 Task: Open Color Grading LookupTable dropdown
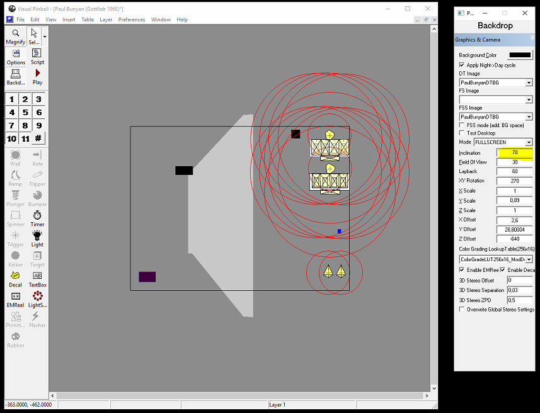(x=529, y=259)
